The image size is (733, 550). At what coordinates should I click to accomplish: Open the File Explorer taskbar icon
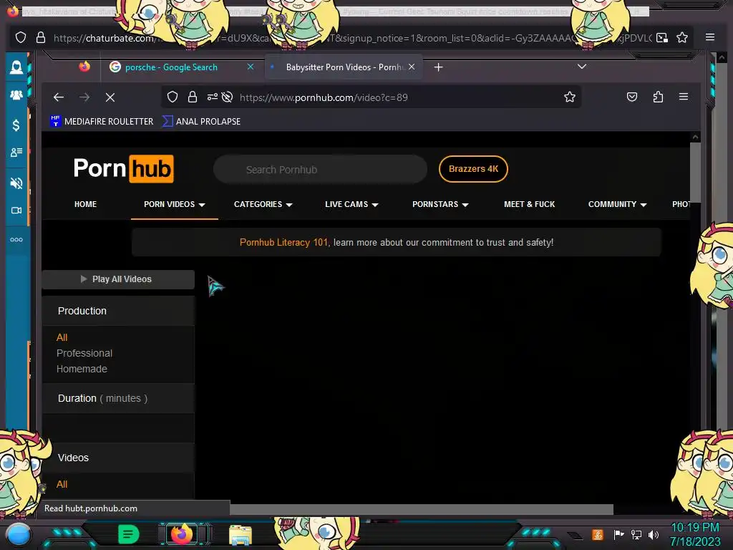241,535
